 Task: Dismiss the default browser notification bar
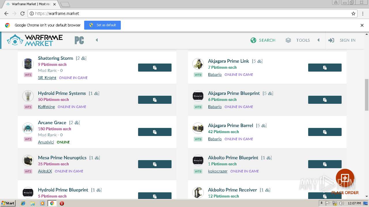[x=362, y=25]
